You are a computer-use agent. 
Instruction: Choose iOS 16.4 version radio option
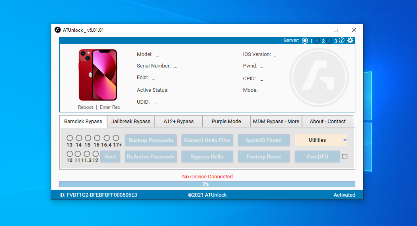coord(107,138)
